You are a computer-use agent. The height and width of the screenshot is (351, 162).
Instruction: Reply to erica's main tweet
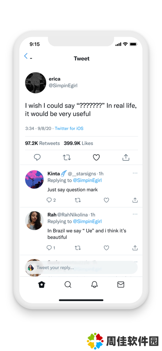[37, 157]
